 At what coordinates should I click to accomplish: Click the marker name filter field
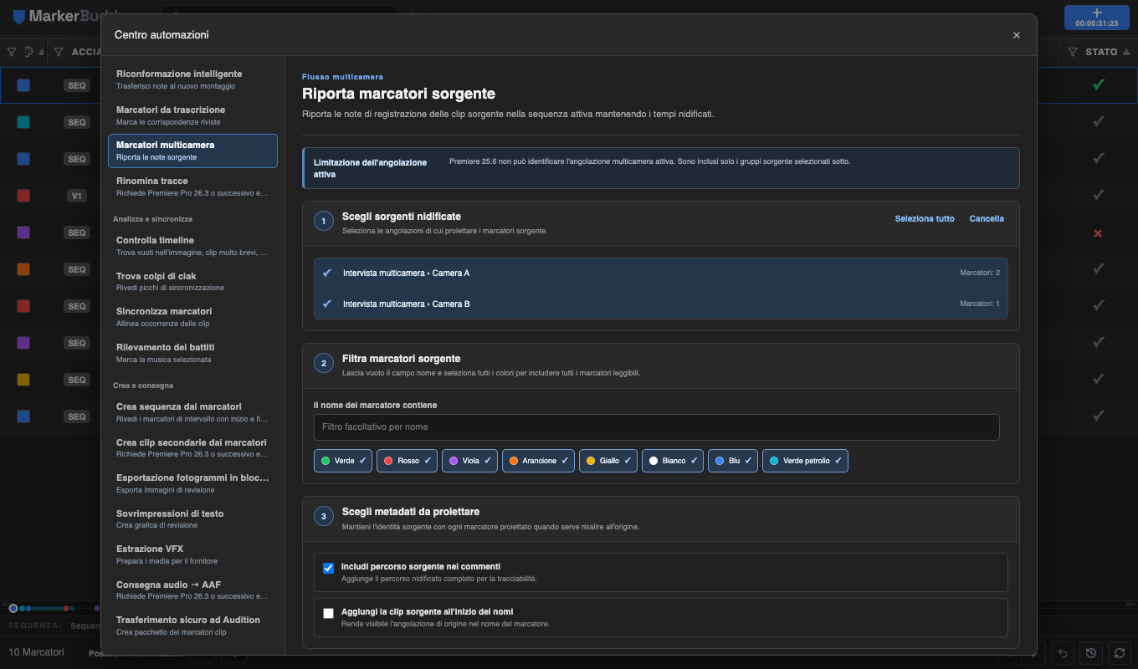pyautogui.click(x=656, y=427)
